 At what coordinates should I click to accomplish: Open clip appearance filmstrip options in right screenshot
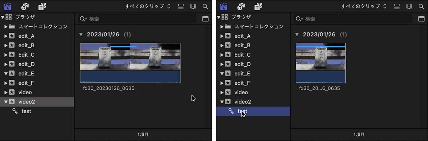[x=409, y=6]
